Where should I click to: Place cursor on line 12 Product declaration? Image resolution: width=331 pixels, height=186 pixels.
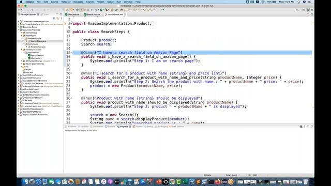pos(99,40)
